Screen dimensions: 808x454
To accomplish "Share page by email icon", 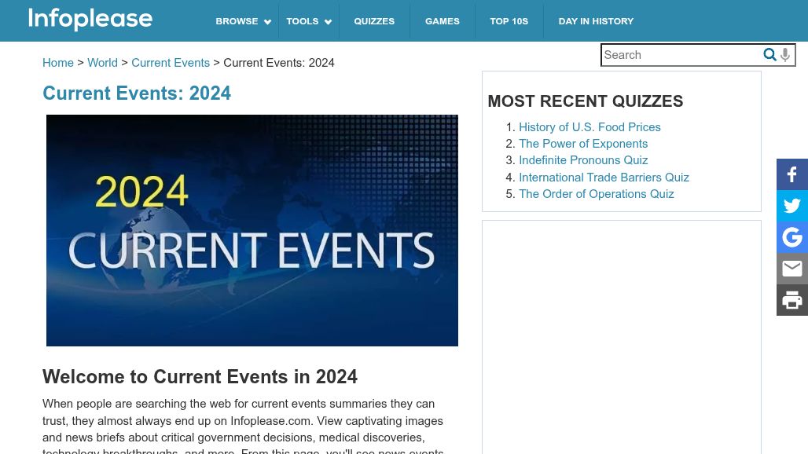I will (792, 269).
